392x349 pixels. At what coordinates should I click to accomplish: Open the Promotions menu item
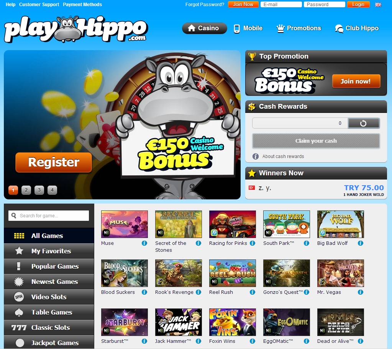pyautogui.click(x=299, y=28)
